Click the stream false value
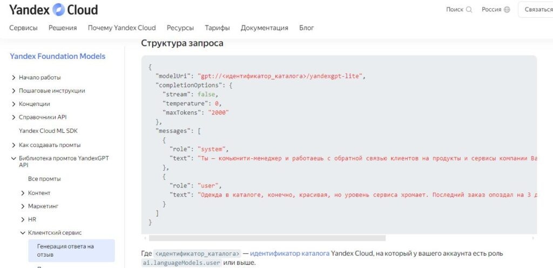This screenshot has width=553, height=268. [x=205, y=95]
